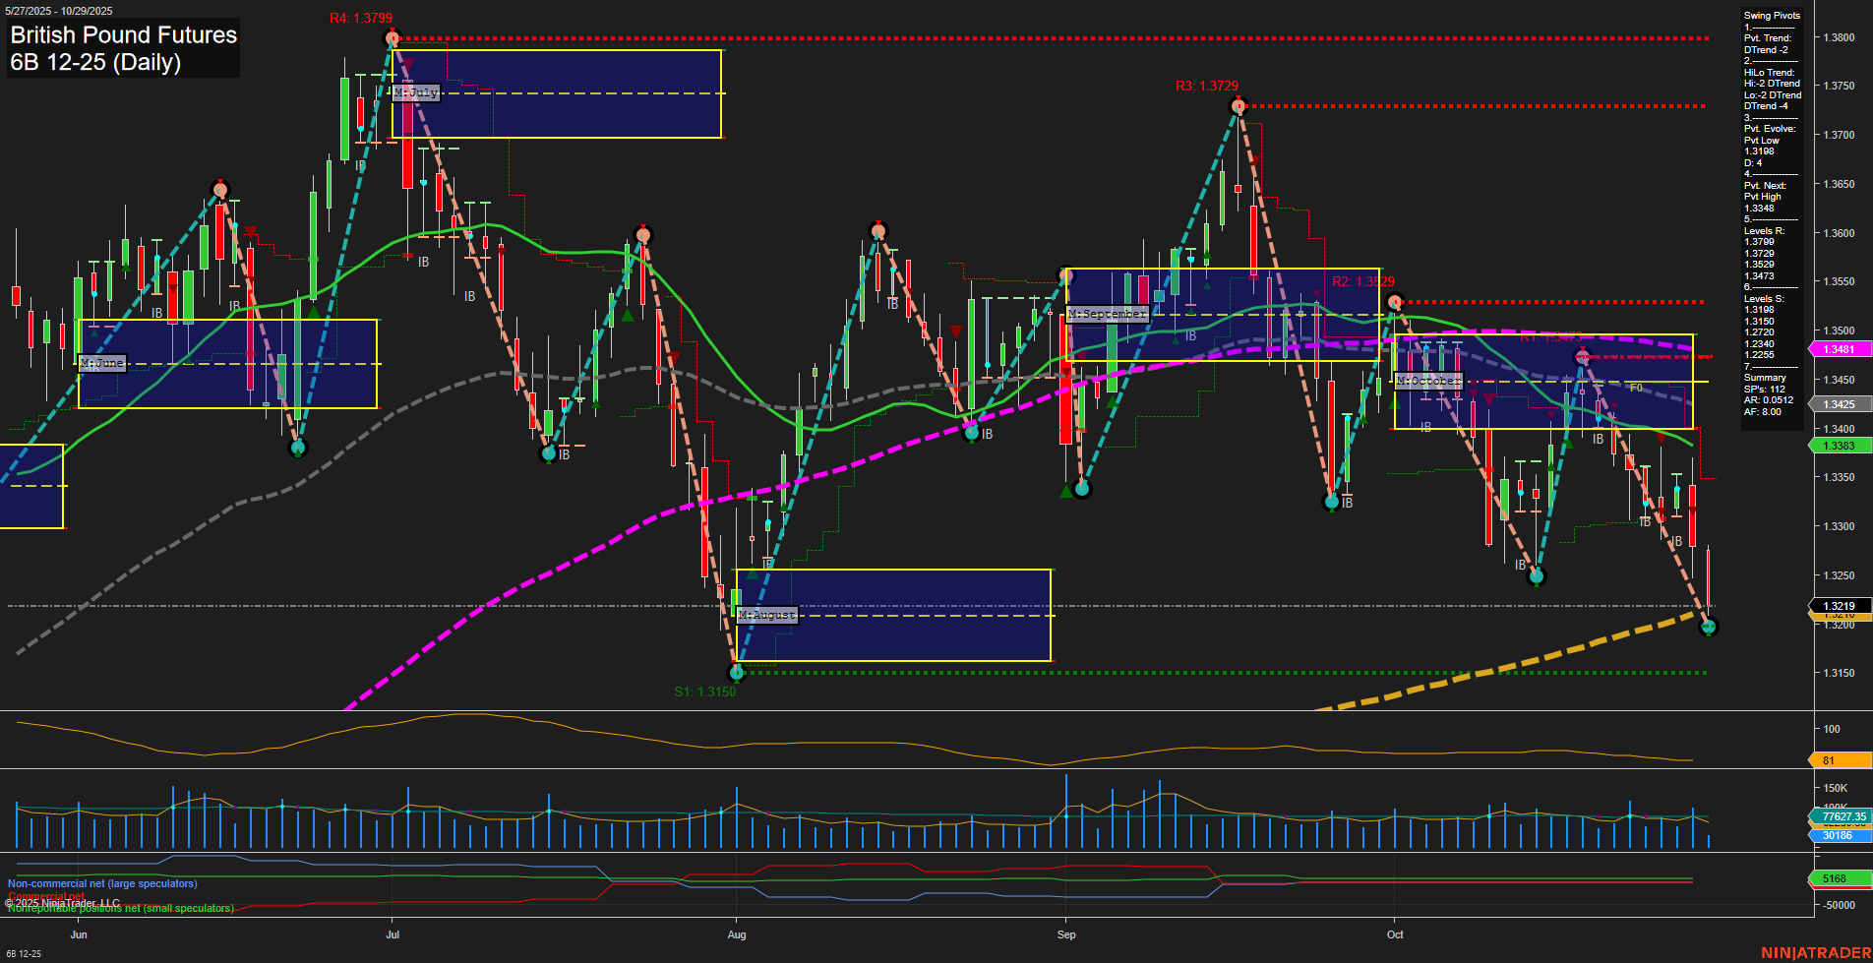Click the Non-commercial net (large speculators) legend
The height and width of the screenshot is (963, 1873).
point(102,883)
